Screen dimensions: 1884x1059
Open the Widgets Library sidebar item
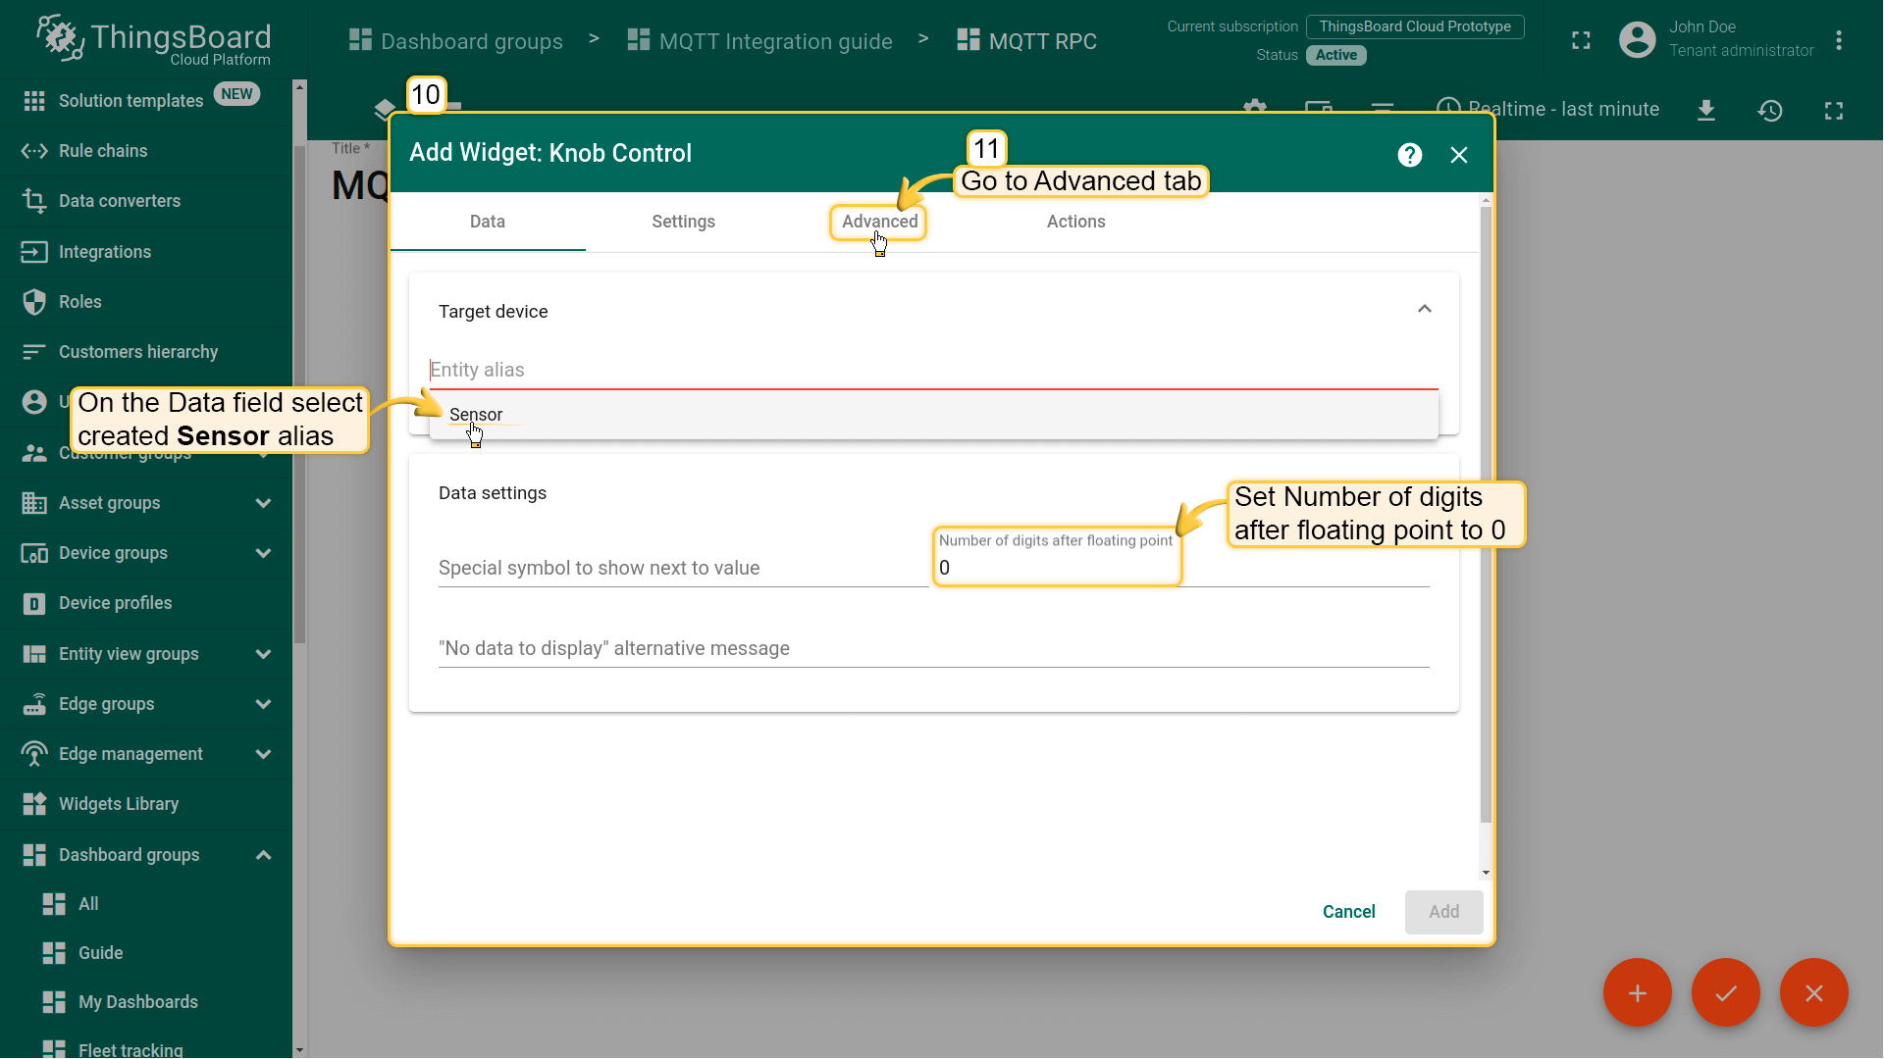[119, 804]
